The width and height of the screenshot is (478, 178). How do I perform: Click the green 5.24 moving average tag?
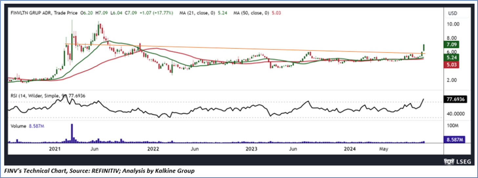tap(451, 58)
